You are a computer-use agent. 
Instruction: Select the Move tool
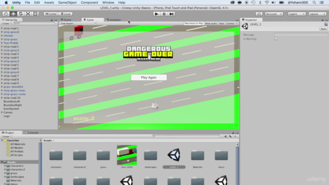coord(13,14)
